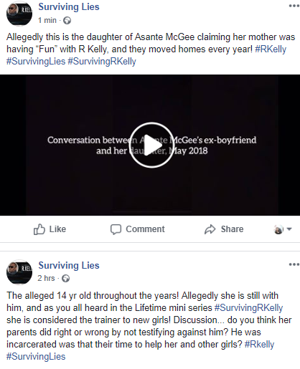The height and width of the screenshot is (369, 300).
Task: Click globe privacy icon on first post
Action: tap(67, 21)
